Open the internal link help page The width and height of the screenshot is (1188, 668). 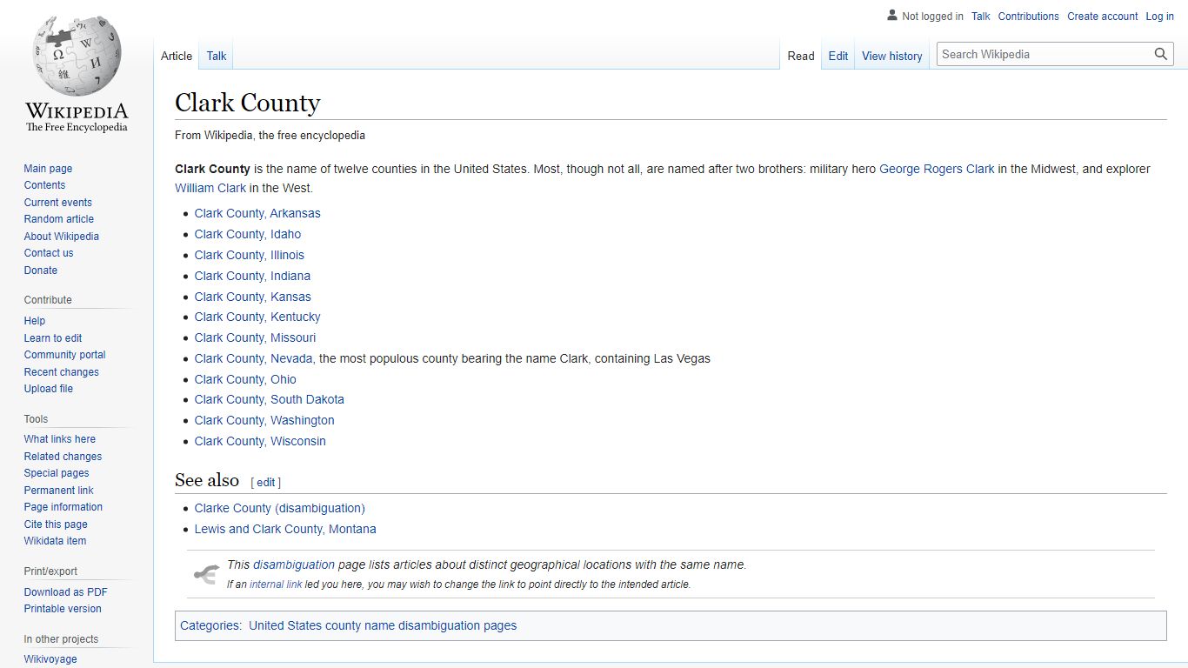click(x=276, y=584)
